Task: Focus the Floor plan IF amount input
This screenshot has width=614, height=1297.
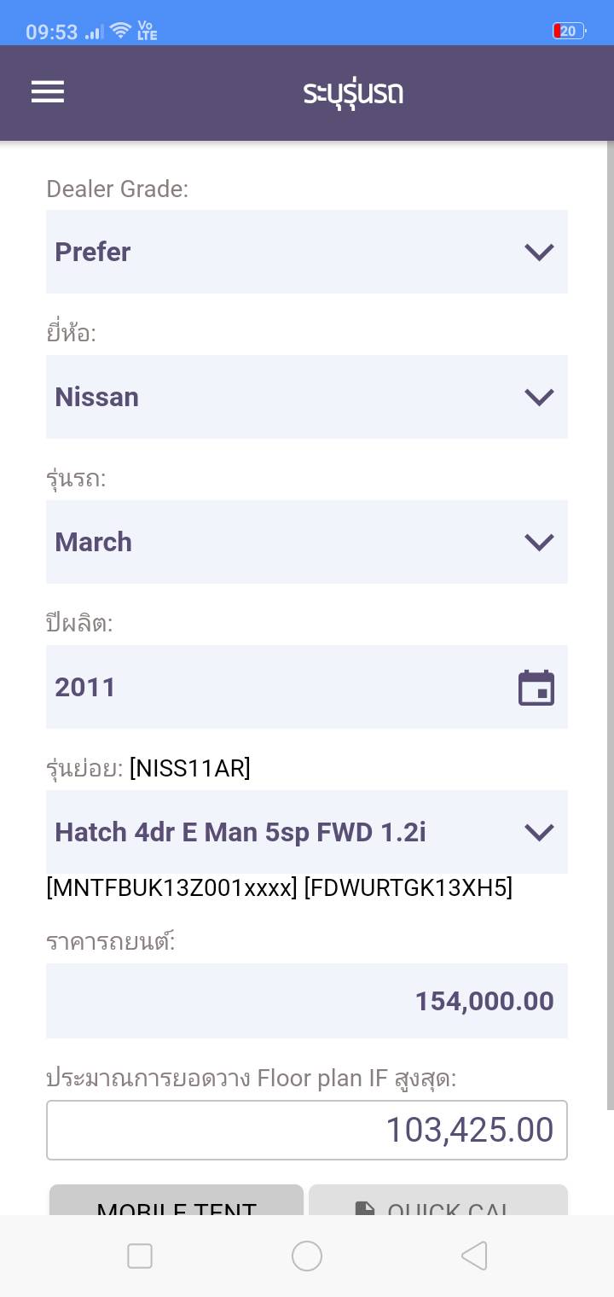Action: tap(307, 1130)
